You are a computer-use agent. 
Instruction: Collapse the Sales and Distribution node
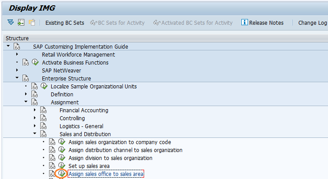pyautogui.click(x=35, y=134)
